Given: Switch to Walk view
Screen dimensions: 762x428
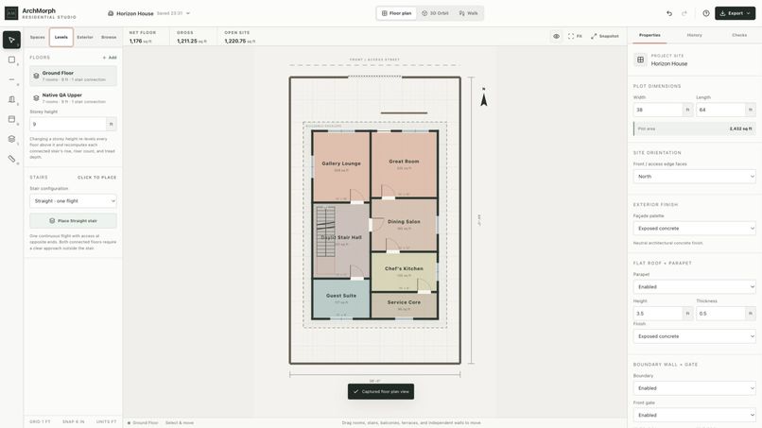Looking at the screenshot, I should [x=468, y=13].
